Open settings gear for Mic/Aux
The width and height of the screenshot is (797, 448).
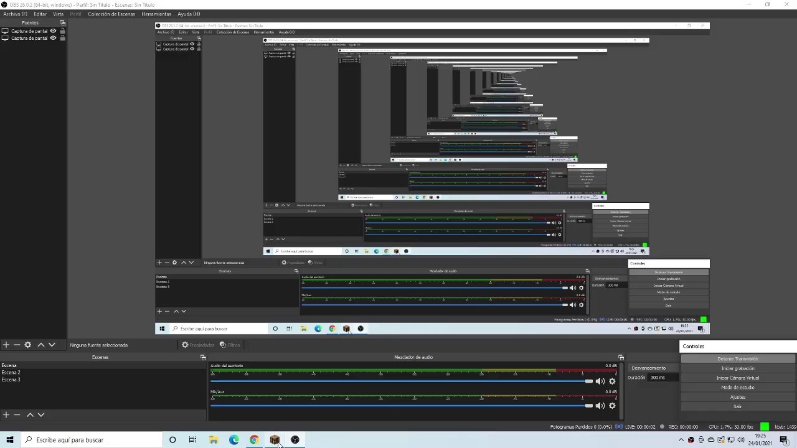[612, 406]
